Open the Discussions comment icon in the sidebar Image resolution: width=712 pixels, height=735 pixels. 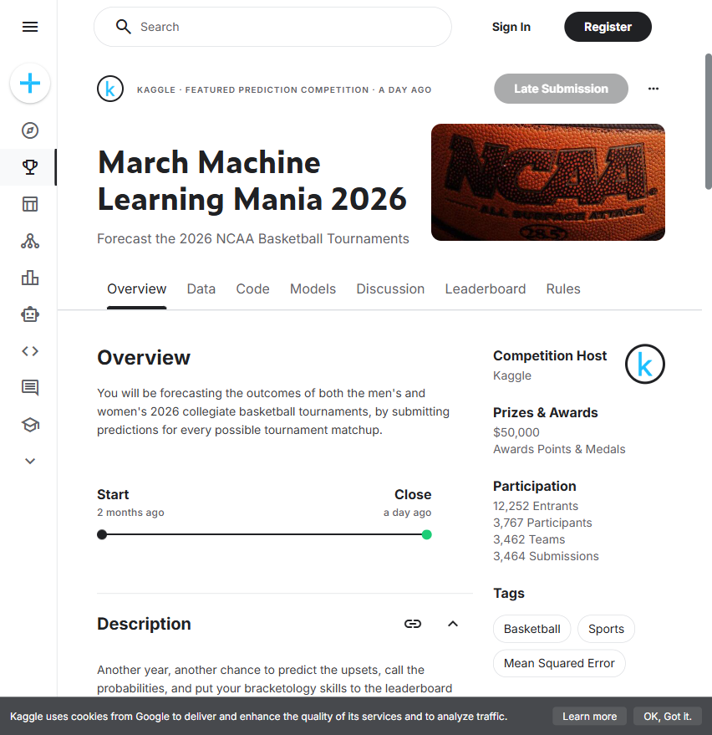pyautogui.click(x=30, y=387)
